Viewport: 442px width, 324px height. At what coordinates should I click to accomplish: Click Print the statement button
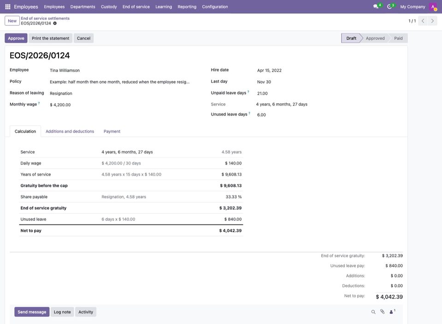click(50, 38)
